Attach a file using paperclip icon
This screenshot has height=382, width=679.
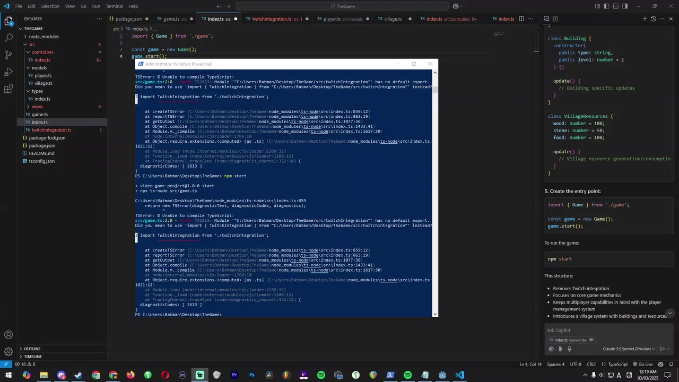click(560, 349)
